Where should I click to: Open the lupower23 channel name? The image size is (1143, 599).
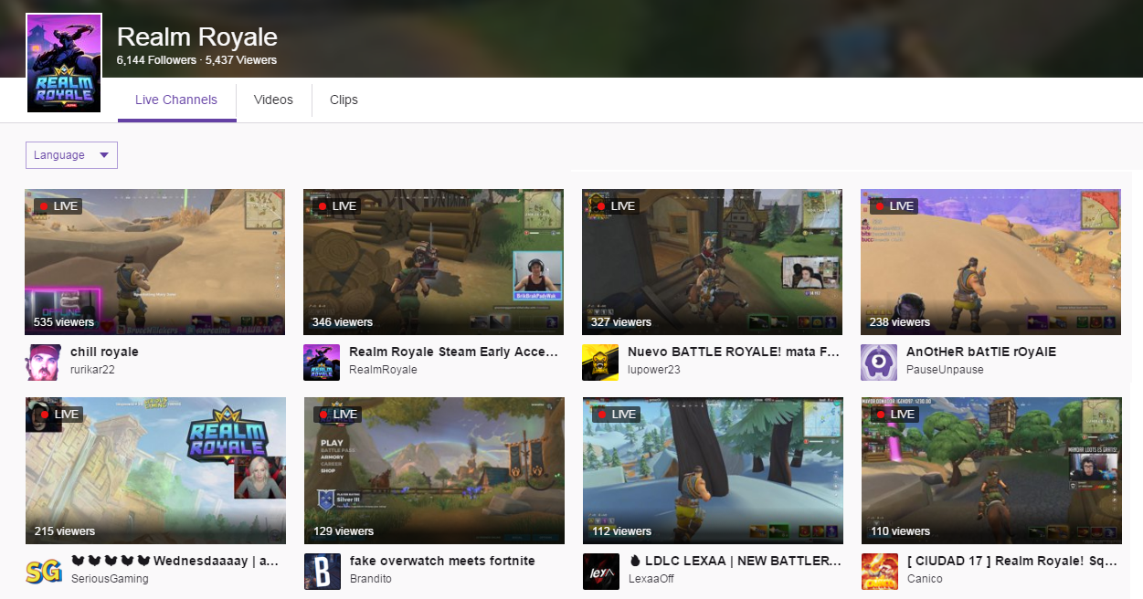[x=653, y=370]
